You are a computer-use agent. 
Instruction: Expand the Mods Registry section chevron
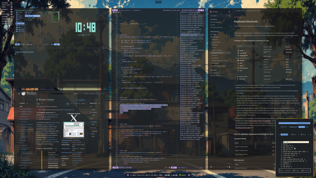[x=229, y=76]
